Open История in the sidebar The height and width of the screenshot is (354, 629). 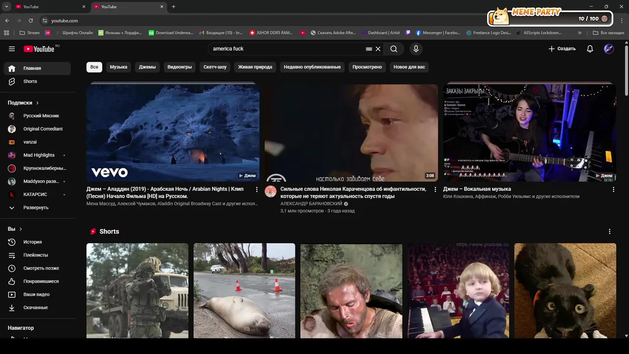click(x=37, y=242)
